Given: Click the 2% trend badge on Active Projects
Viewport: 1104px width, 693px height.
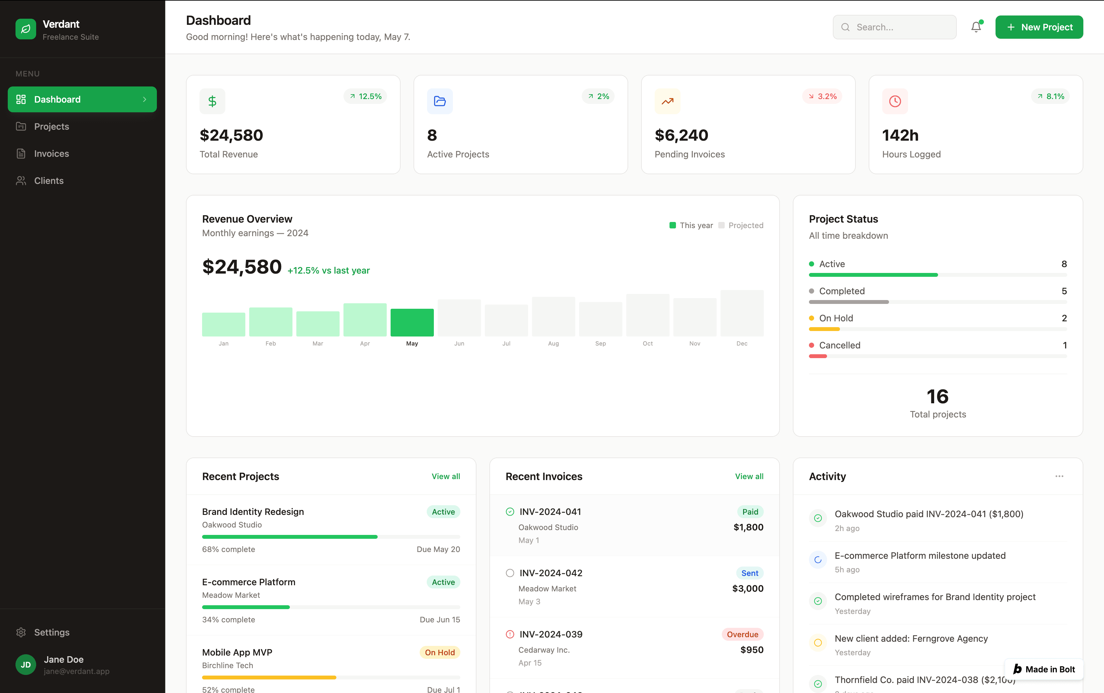Looking at the screenshot, I should coord(598,96).
